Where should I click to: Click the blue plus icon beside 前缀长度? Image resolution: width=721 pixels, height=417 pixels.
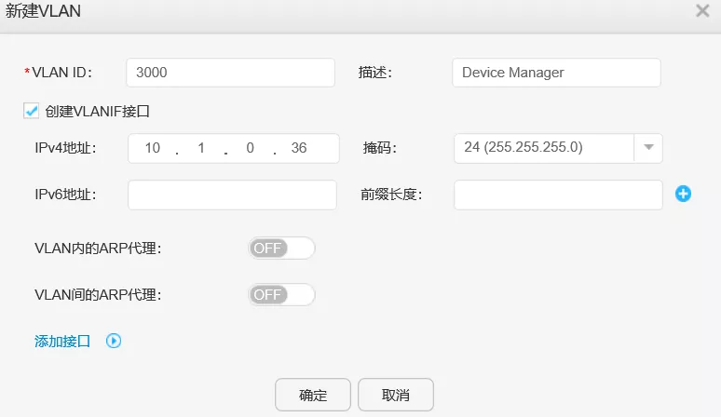pos(683,195)
